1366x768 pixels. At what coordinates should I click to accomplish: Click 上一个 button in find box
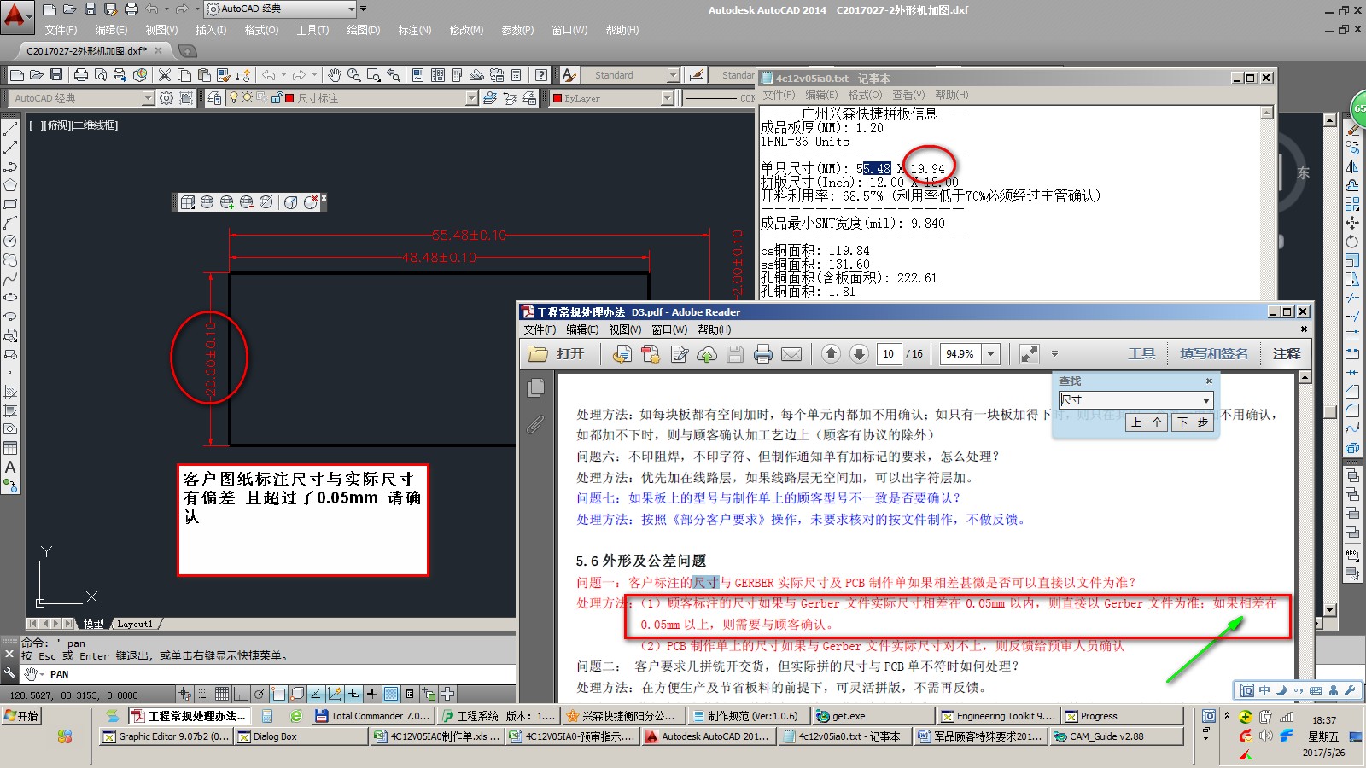pyautogui.click(x=1146, y=422)
